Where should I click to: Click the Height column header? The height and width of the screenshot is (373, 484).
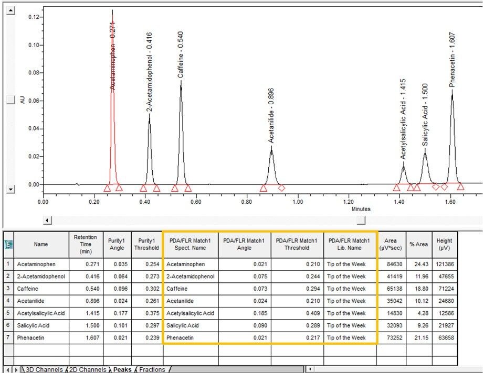pyautogui.click(x=445, y=245)
